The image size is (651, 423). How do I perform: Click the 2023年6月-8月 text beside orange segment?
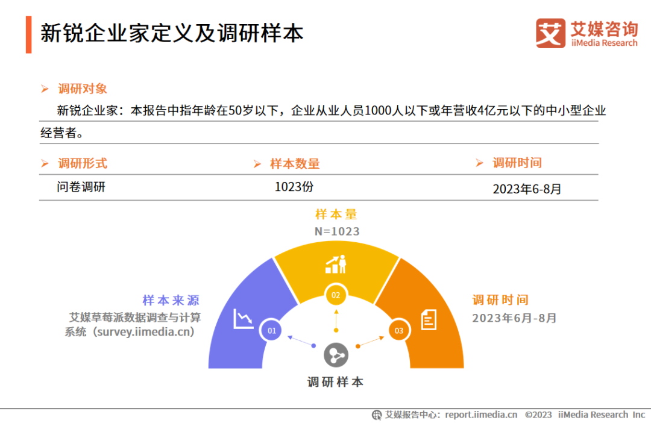tap(514, 318)
